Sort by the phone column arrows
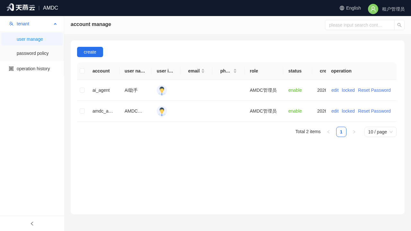This screenshot has height=231, width=411. point(235,71)
